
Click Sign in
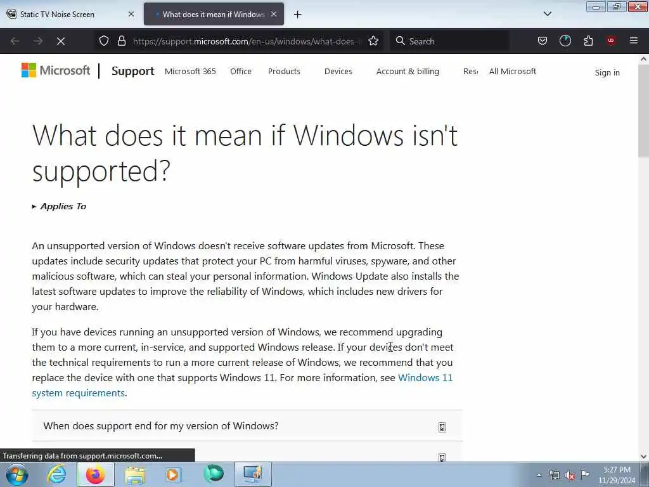pos(607,72)
